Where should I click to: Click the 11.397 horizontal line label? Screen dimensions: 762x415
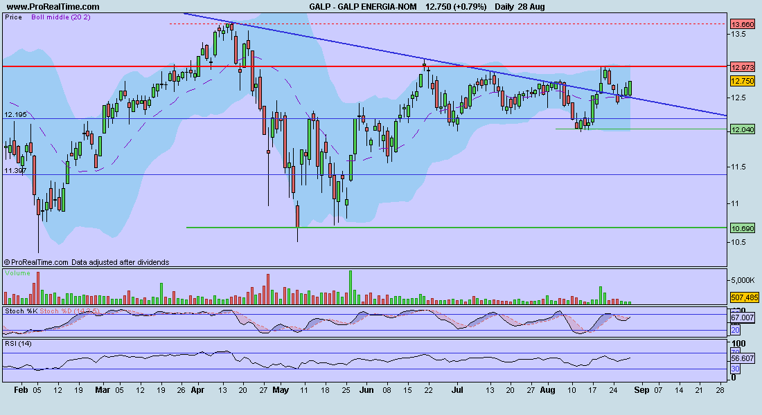pyautogui.click(x=15, y=170)
